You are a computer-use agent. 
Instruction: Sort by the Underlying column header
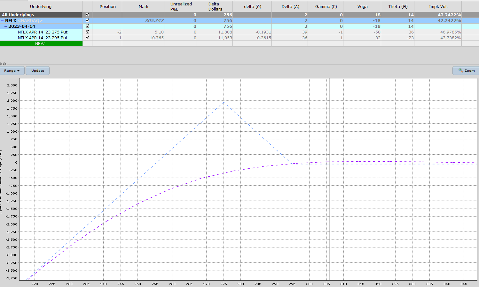41,6
